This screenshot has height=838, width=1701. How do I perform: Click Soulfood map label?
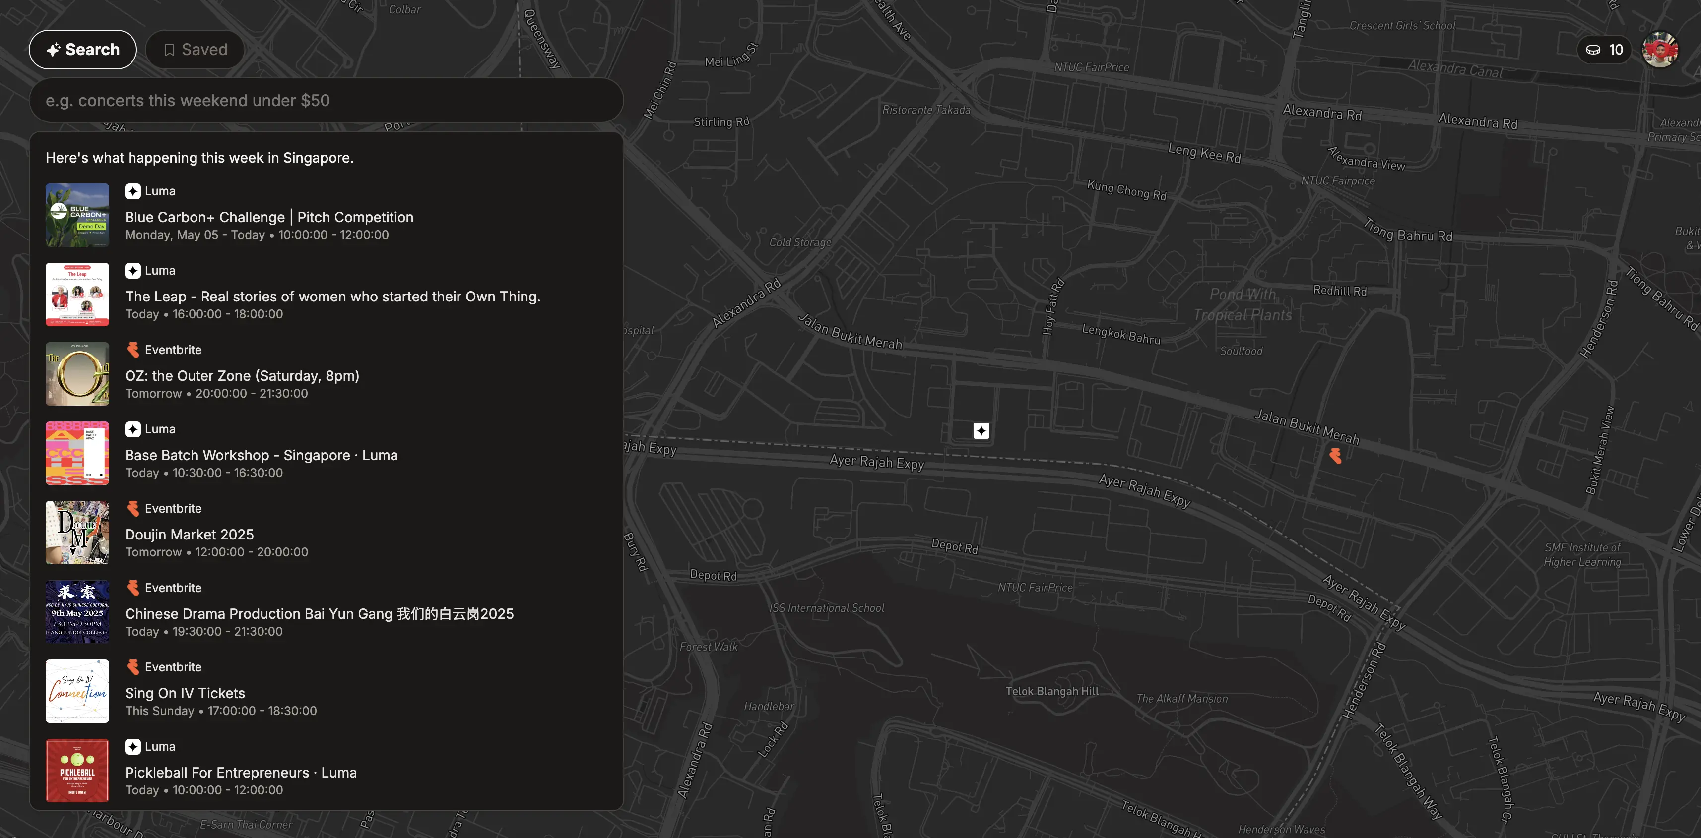[x=1241, y=351]
